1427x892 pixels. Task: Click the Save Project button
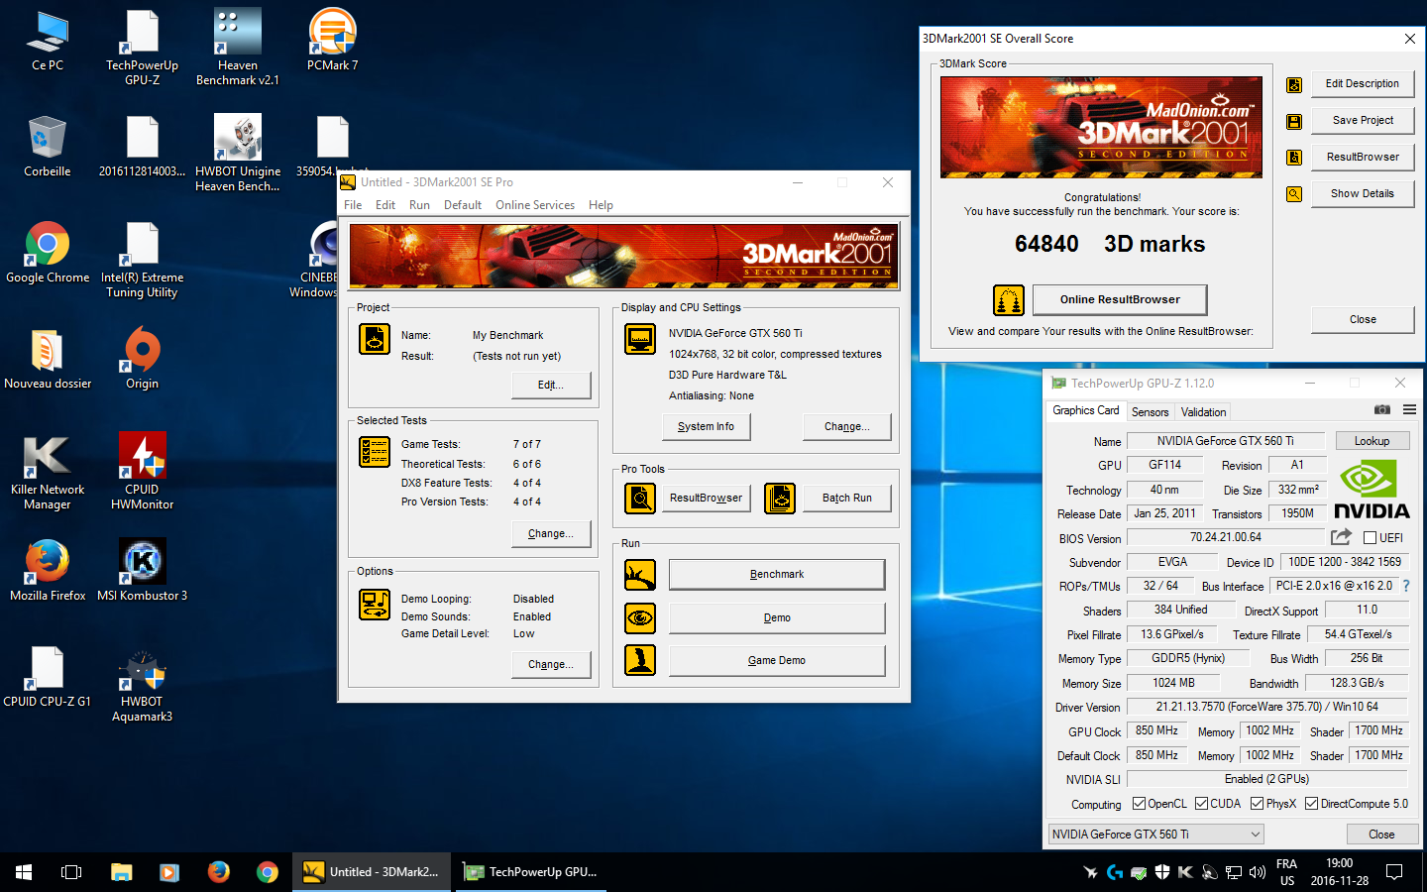(x=1363, y=121)
